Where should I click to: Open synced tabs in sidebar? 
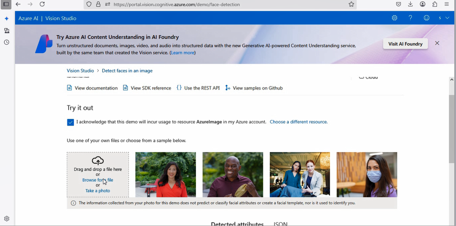[x=7, y=31]
